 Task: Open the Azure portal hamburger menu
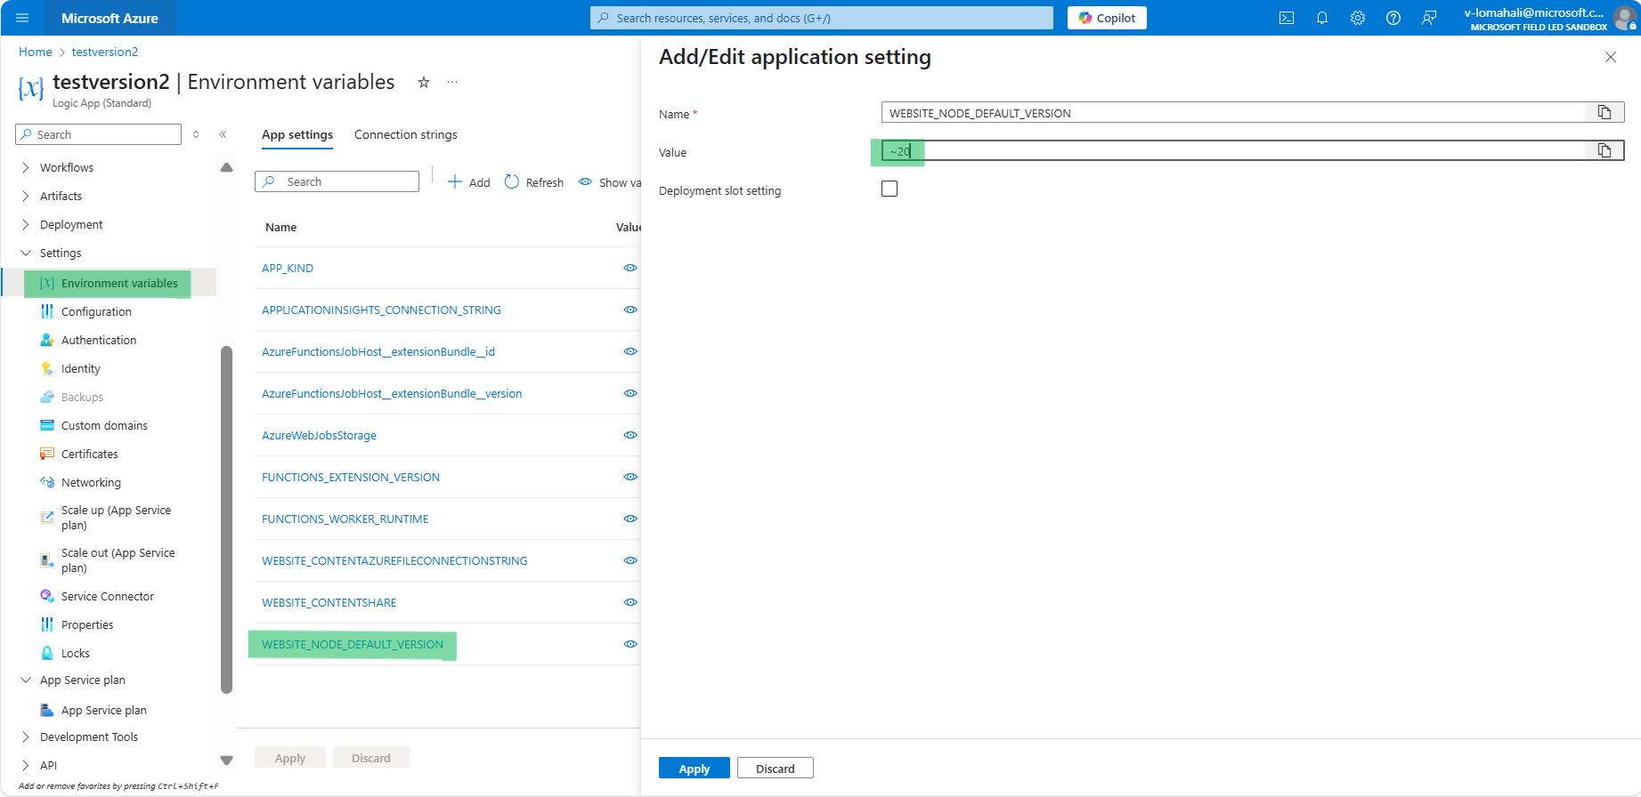(x=22, y=18)
